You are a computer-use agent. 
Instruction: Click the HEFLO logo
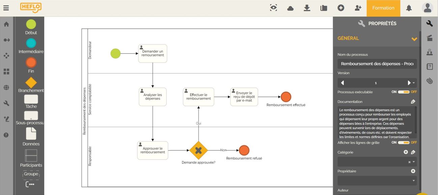tap(31, 7)
